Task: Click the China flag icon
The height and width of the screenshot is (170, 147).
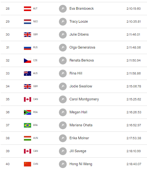Action: pos(28,164)
